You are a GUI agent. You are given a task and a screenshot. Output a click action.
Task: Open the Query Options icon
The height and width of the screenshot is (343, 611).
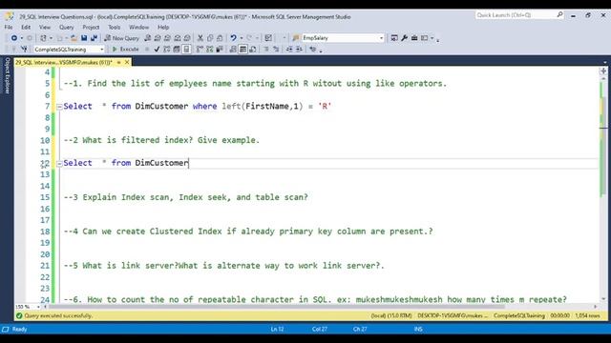(x=177, y=50)
